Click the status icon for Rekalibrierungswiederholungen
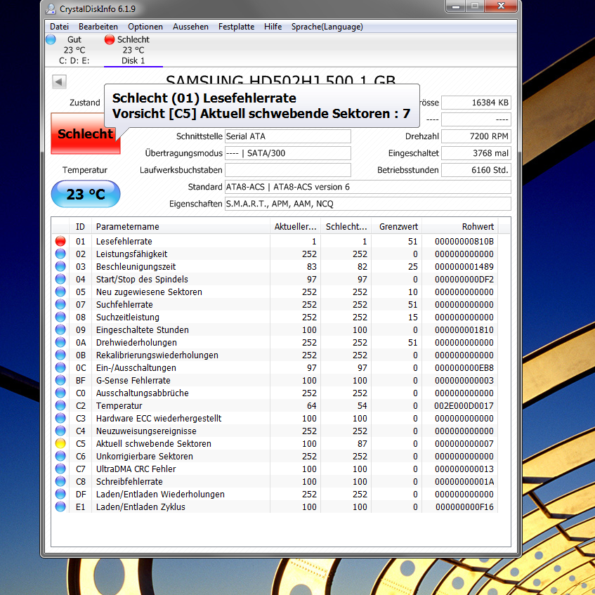The image size is (595, 595). click(x=60, y=355)
